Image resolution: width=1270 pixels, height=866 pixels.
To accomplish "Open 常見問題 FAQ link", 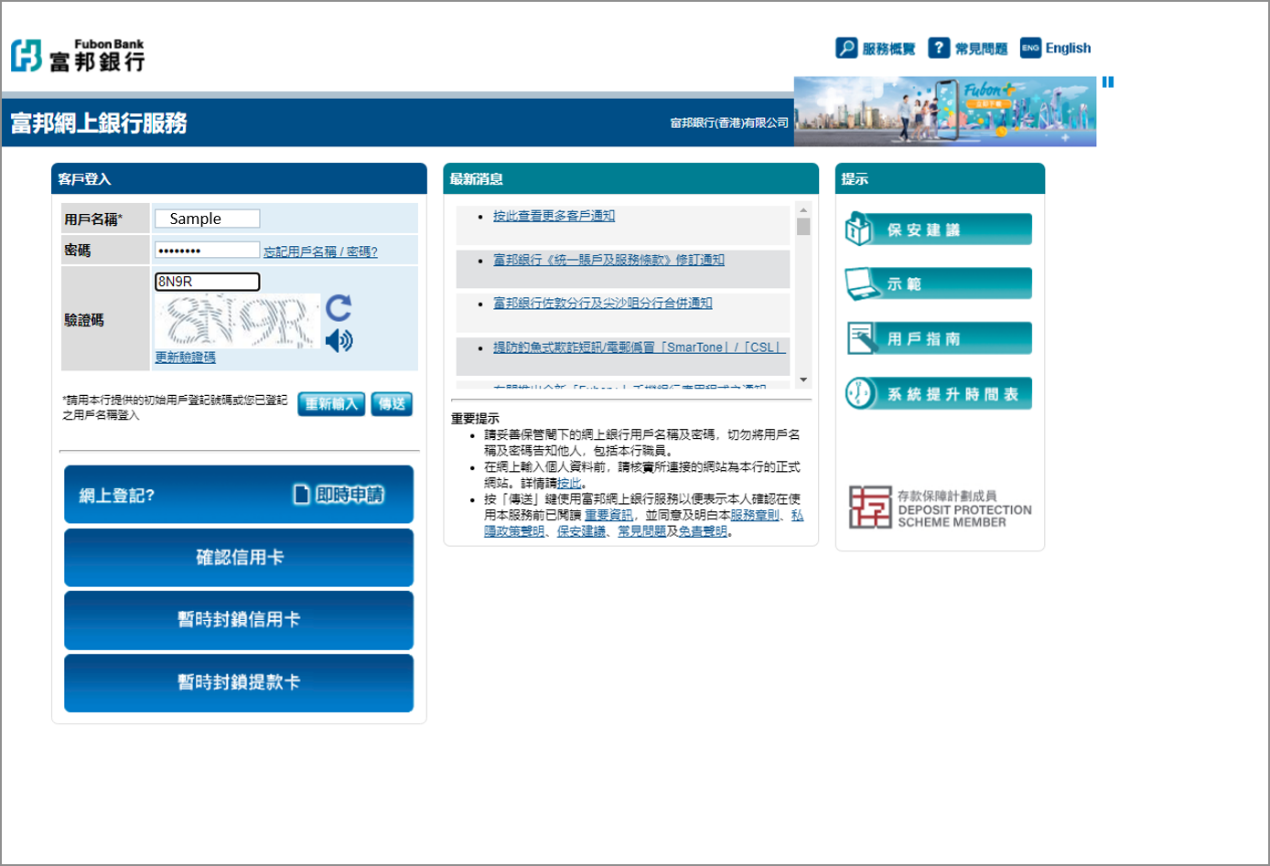I will pyautogui.click(x=981, y=48).
